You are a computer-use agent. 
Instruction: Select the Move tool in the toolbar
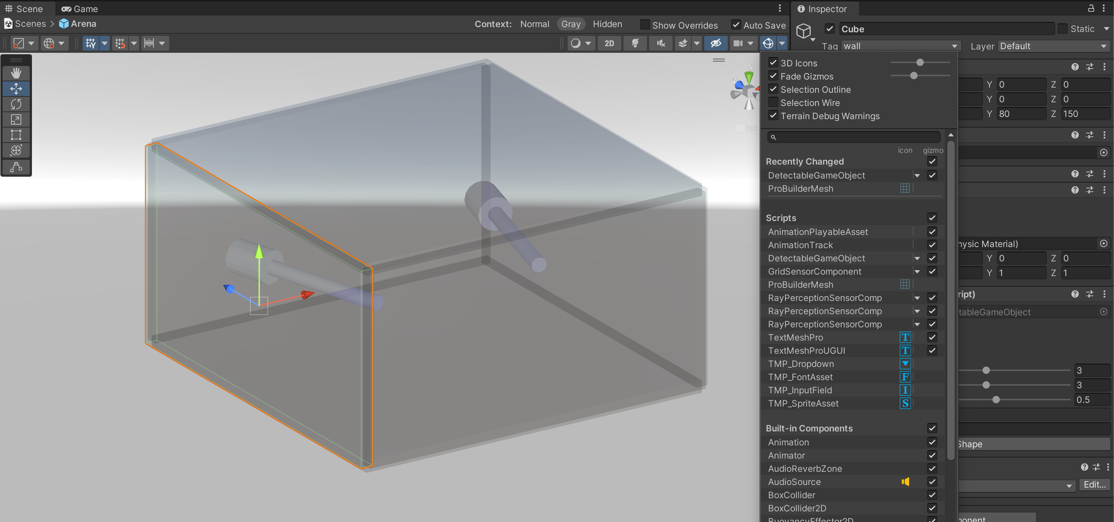click(16, 88)
